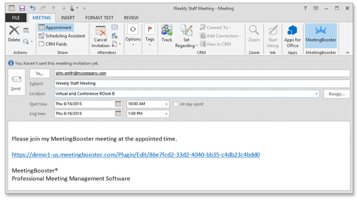Open Response Options icon in Attendees

(115, 44)
